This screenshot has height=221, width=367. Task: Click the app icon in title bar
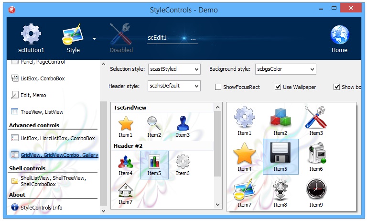click(11, 10)
